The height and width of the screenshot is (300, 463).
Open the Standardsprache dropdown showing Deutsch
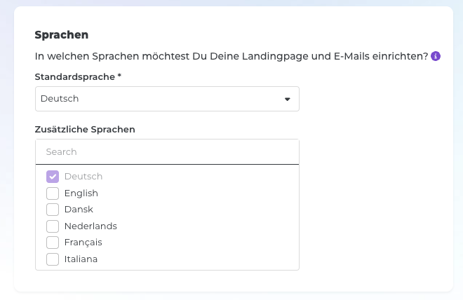click(x=161, y=99)
